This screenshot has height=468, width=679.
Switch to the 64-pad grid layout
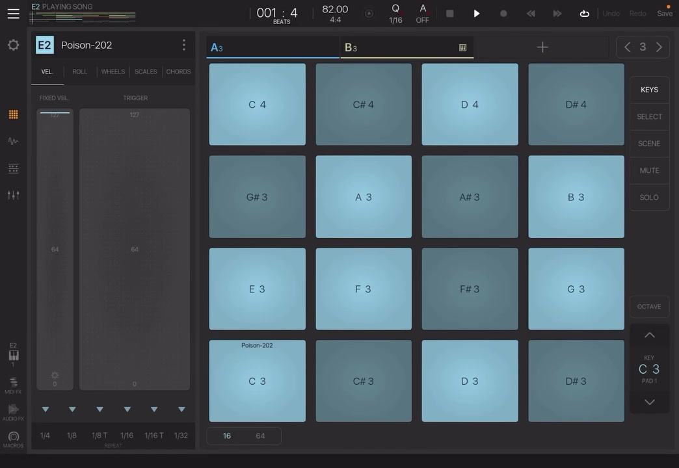[260, 436]
